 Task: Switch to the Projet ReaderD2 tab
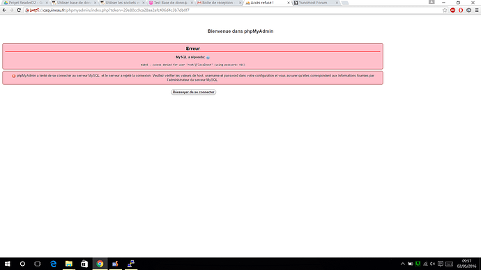point(25,3)
